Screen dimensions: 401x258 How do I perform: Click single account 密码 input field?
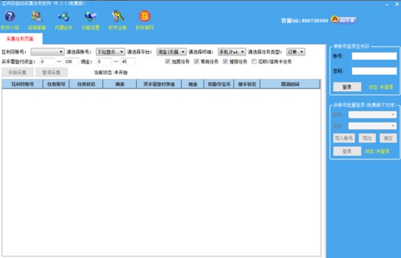click(374, 71)
